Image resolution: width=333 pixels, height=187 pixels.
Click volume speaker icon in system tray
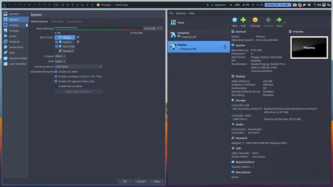[x=319, y=5]
